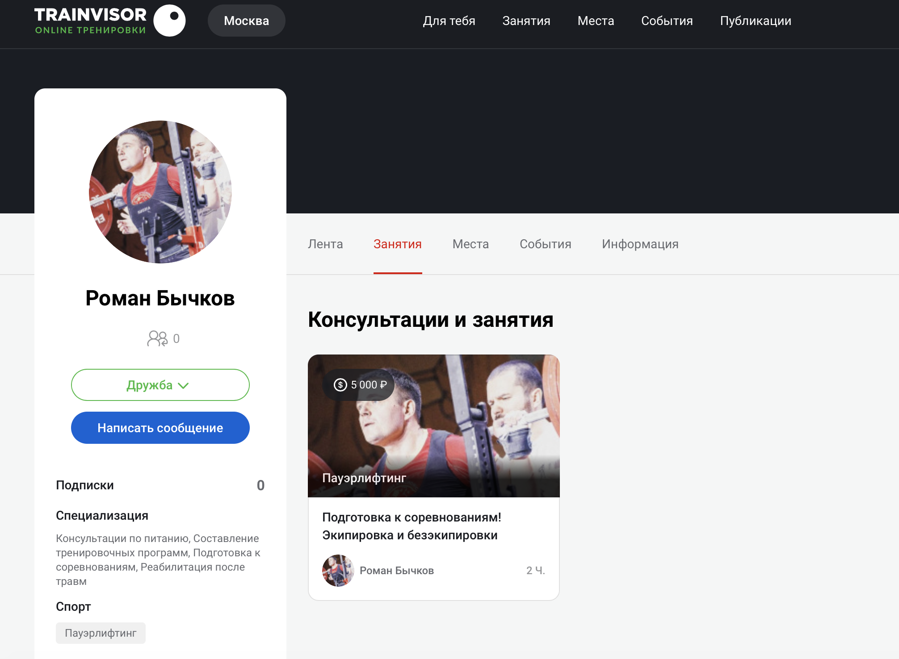
Task: Select the Лента tab
Action: click(325, 244)
